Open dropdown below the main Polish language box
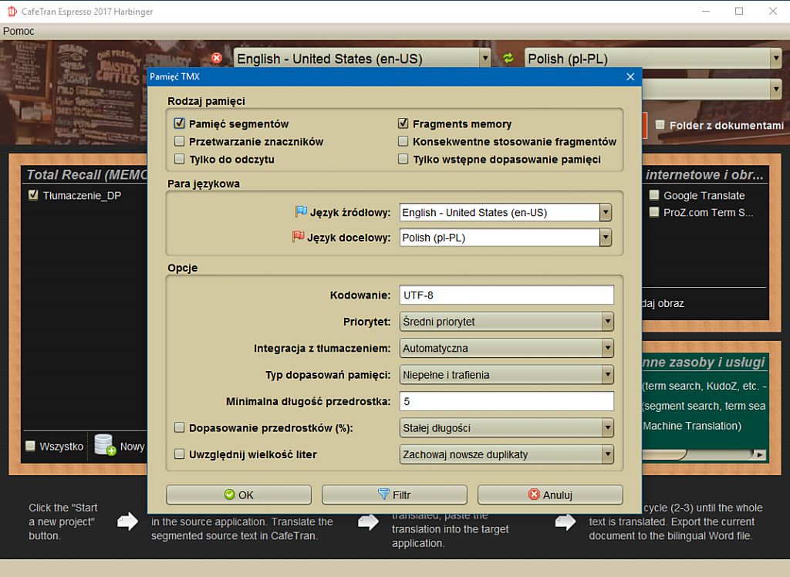The image size is (790, 577). pos(776,89)
